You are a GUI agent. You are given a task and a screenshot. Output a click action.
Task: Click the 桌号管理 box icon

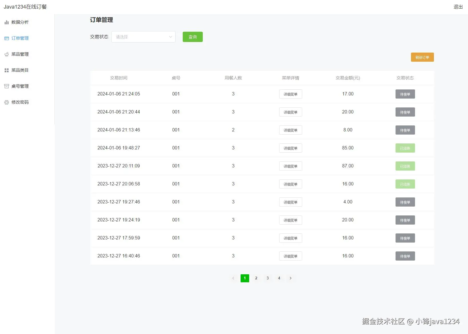coord(7,86)
